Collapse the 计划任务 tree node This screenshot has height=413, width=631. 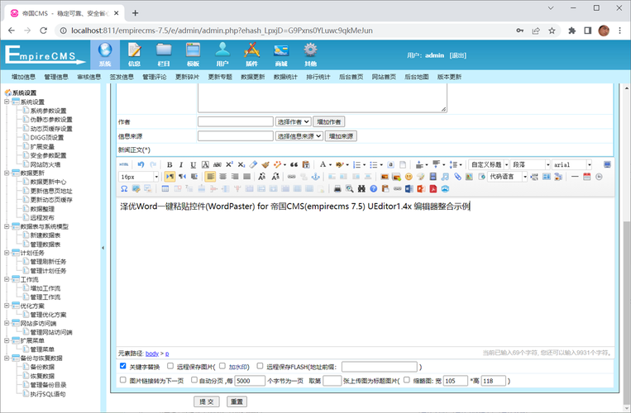pyautogui.click(x=7, y=253)
